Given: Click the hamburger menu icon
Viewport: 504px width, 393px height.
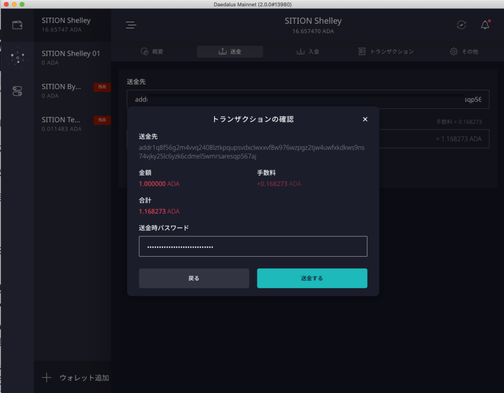Looking at the screenshot, I should pyautogui.click(x=130, y=25).
